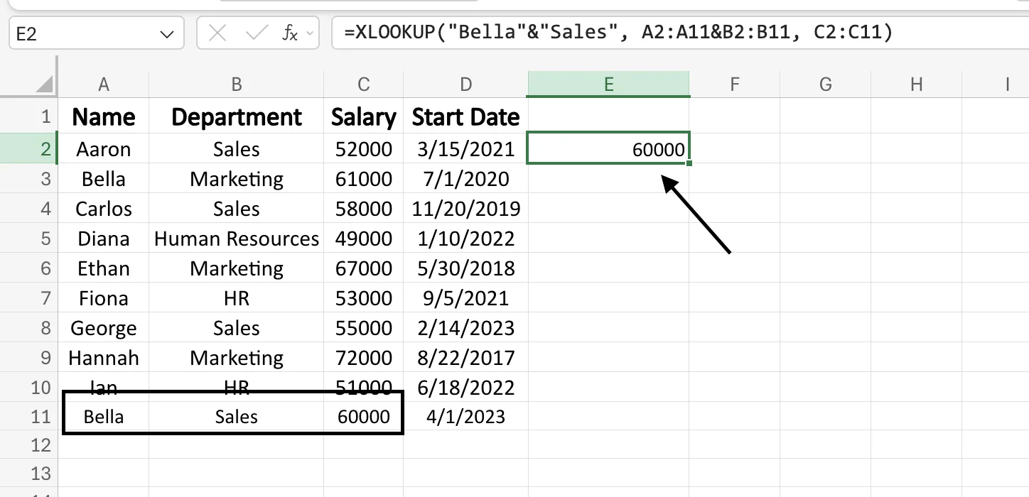The height and width of the screenshot is (497, 1029).
Task: Select salary cell 61000
Action: point(364,179)
